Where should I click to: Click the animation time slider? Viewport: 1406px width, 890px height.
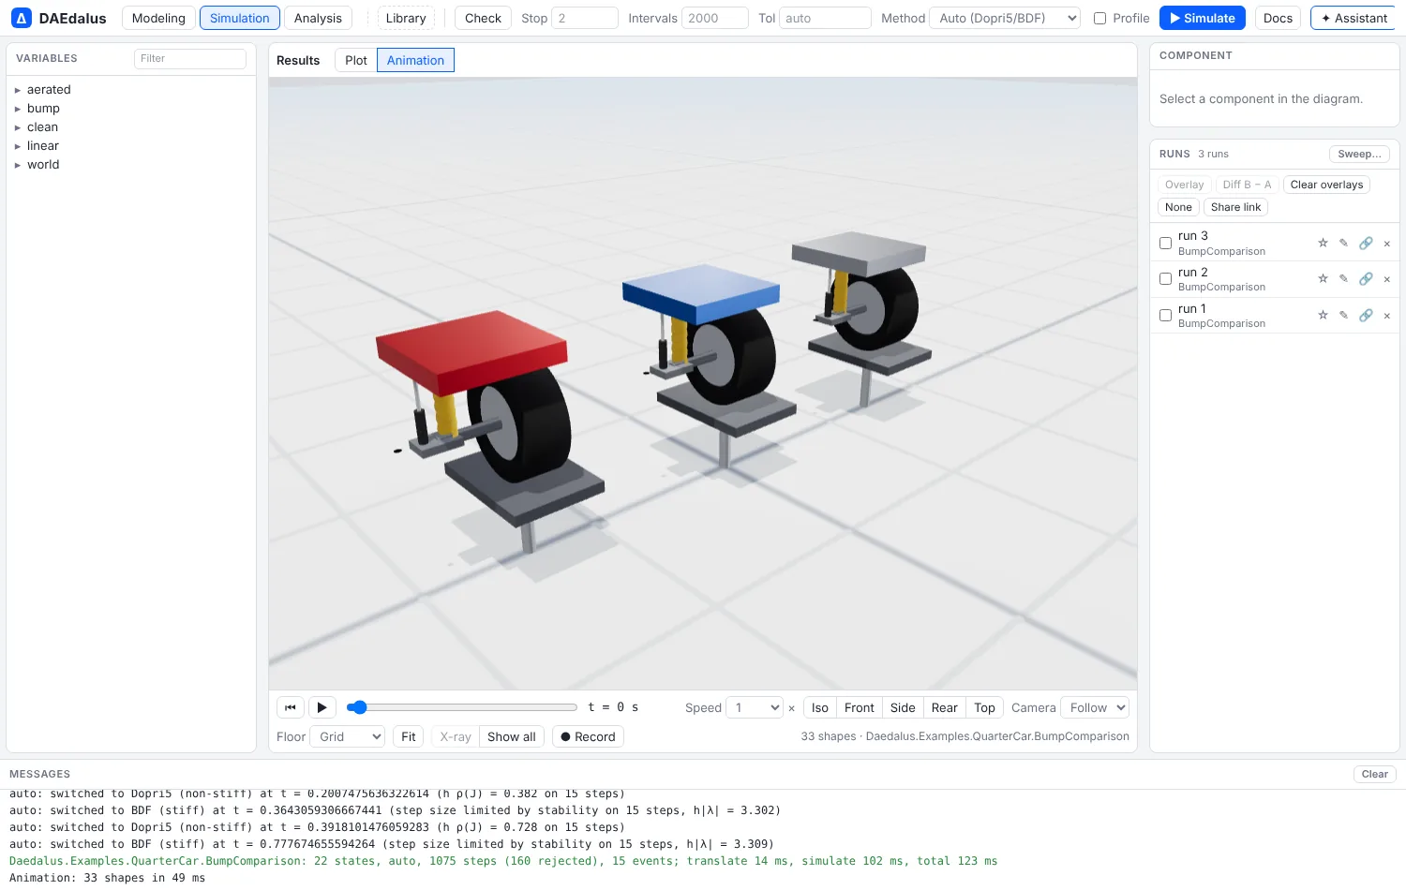point(462,707)
